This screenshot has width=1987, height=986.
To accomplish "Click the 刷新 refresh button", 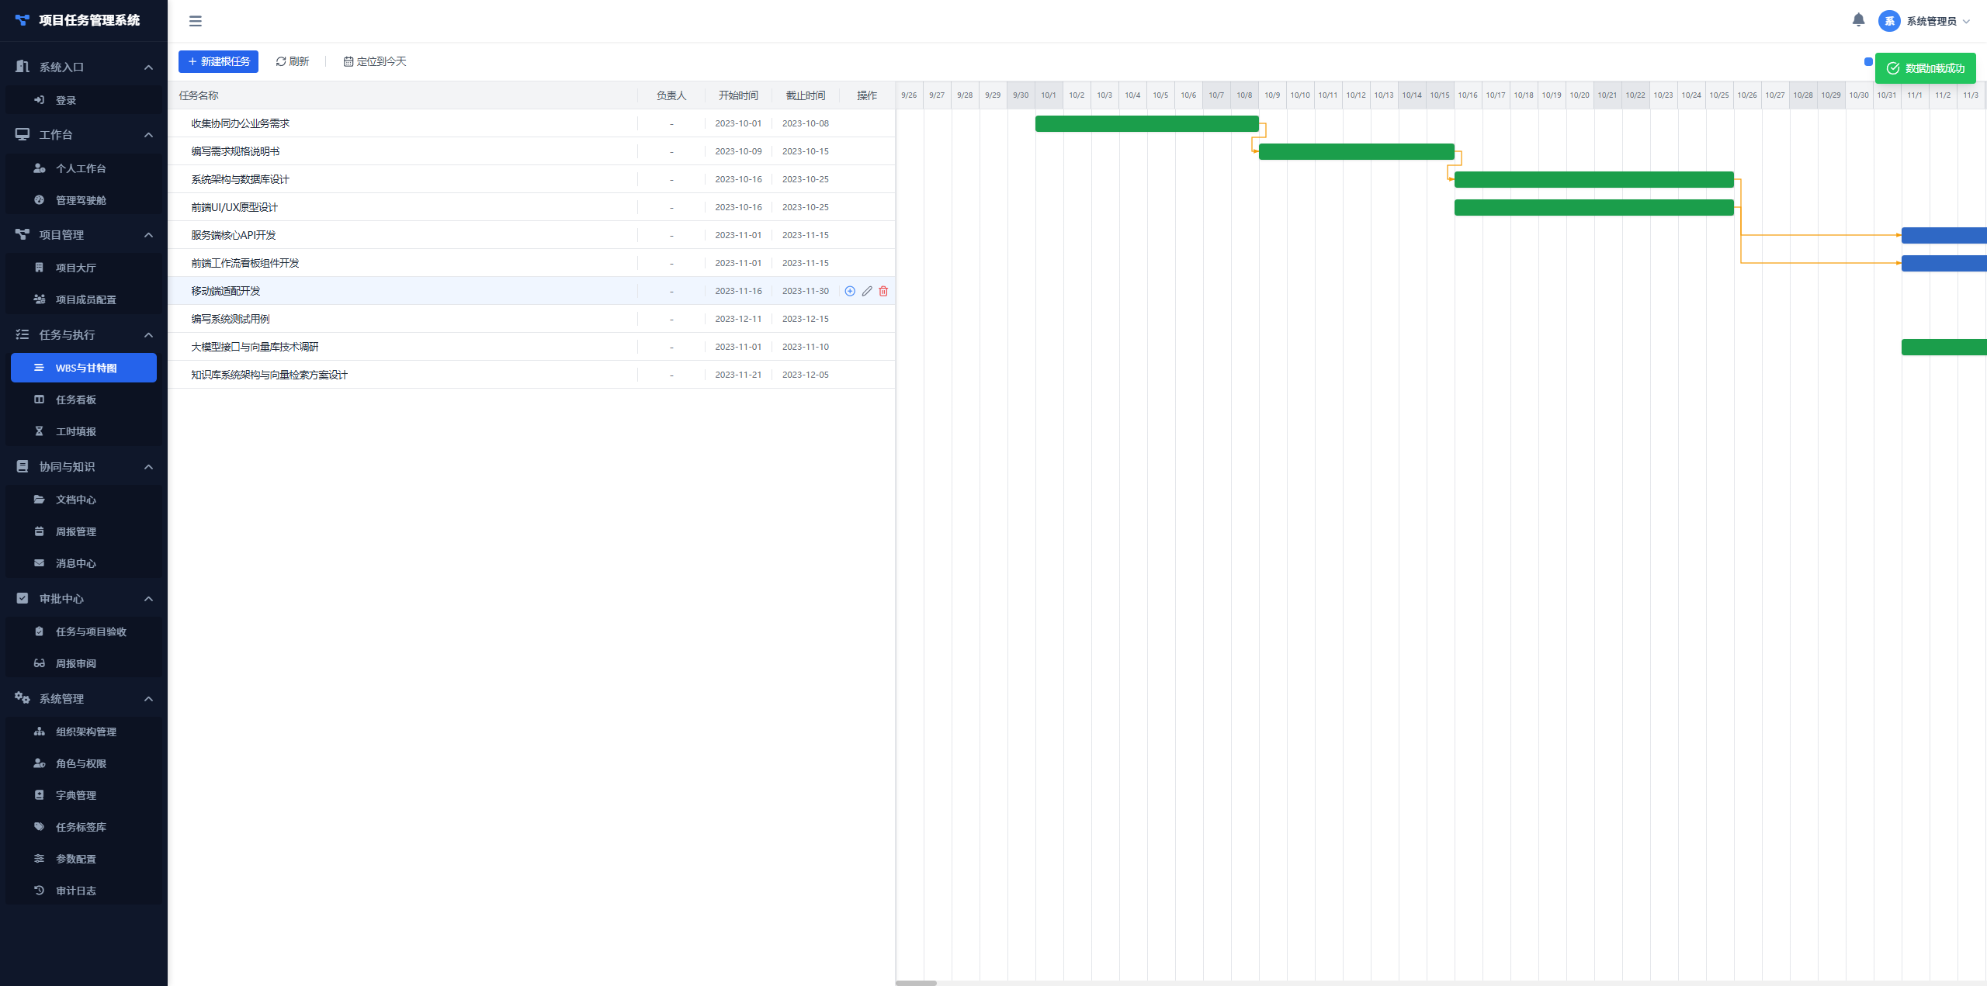I will pyautogui.click(x=293, y=61).
